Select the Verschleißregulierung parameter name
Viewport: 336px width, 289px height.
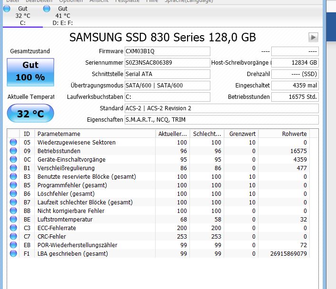(66, 168)
